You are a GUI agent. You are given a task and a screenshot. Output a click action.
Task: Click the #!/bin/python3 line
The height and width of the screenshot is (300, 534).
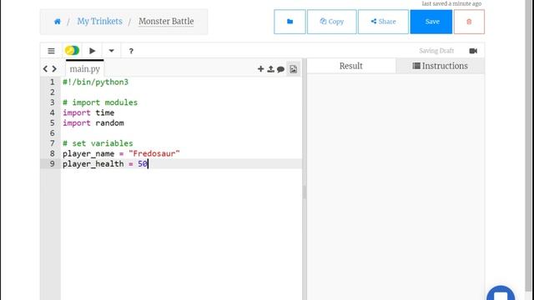click(95, 82)
